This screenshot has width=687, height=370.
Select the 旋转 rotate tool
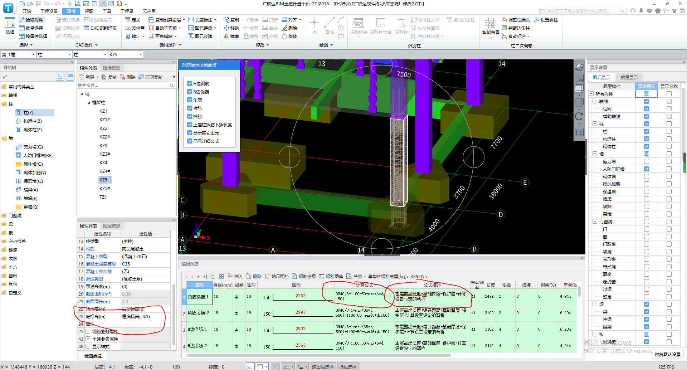pos(289,36)
